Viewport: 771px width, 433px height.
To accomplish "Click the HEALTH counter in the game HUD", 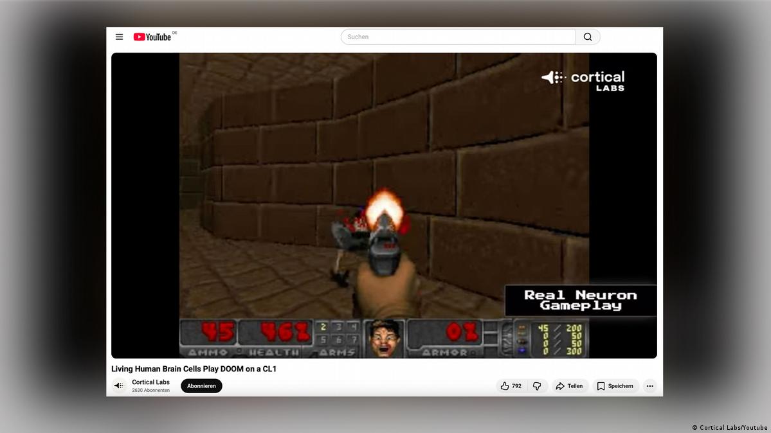I will [x=275, y=338].
